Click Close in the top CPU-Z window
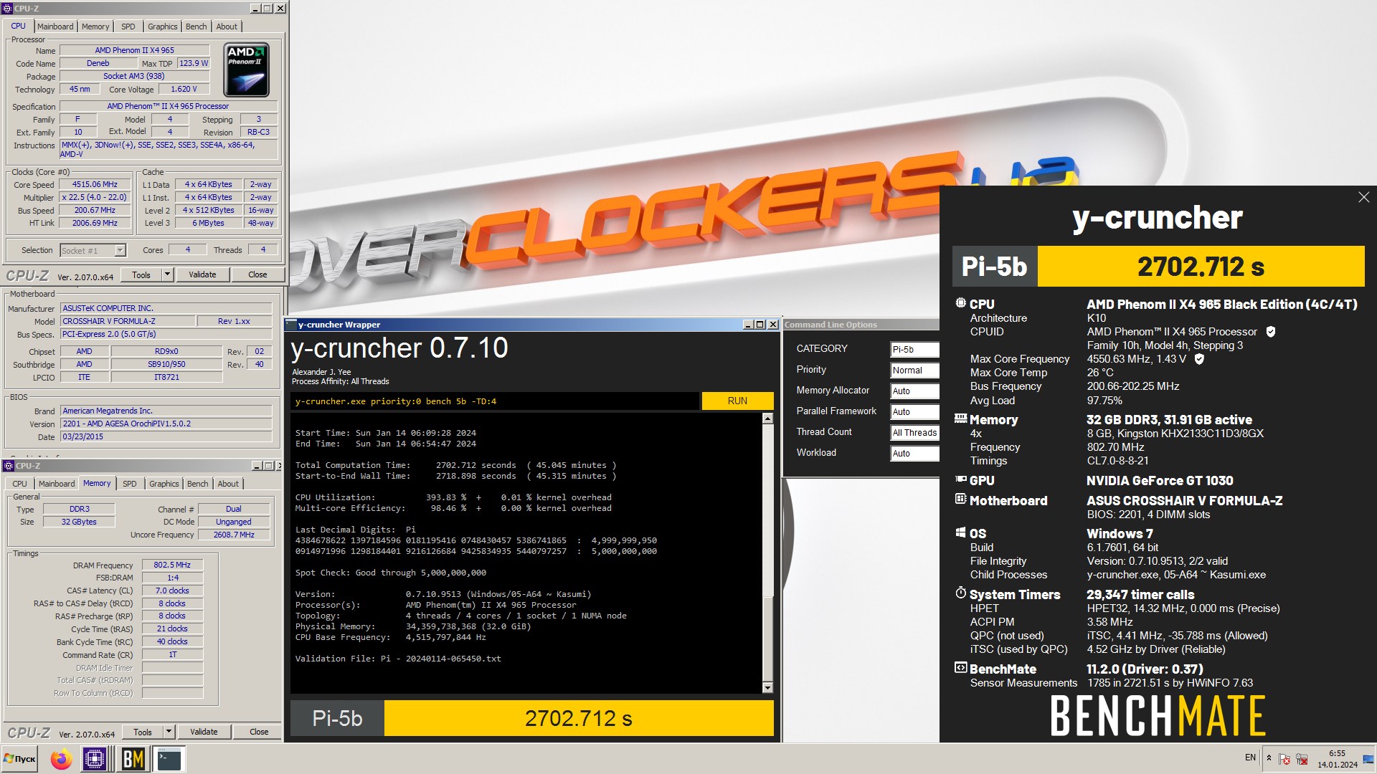Image resolution: width=1377 pixels, height=774 pixels. click(257, 274)
